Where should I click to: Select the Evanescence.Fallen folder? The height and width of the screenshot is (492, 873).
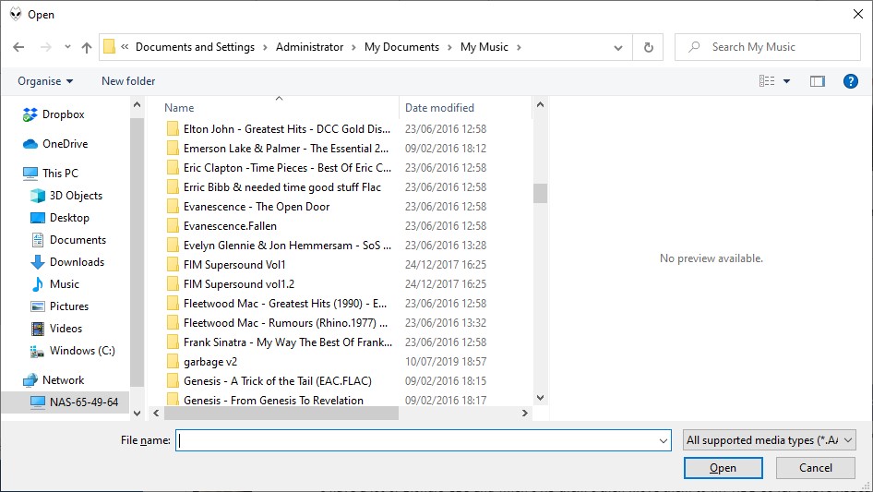click(221, 226)
